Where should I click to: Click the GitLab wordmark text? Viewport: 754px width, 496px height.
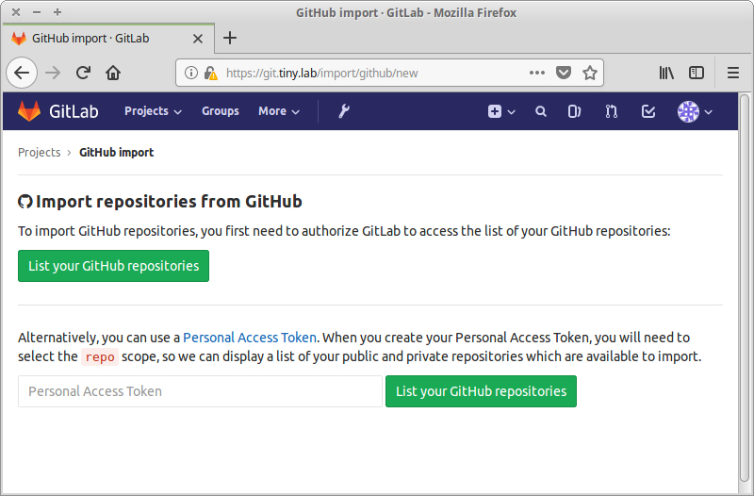click(x=74, y=111)
